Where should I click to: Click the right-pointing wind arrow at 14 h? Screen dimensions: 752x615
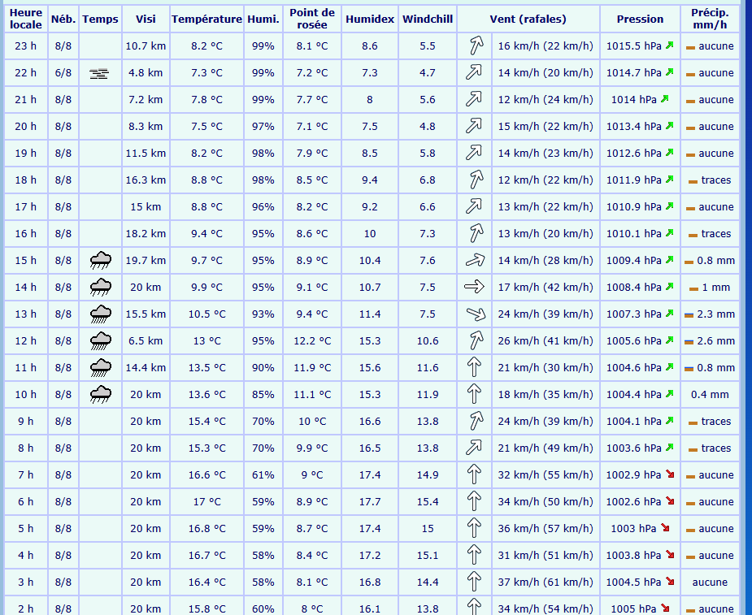point(474,287)
